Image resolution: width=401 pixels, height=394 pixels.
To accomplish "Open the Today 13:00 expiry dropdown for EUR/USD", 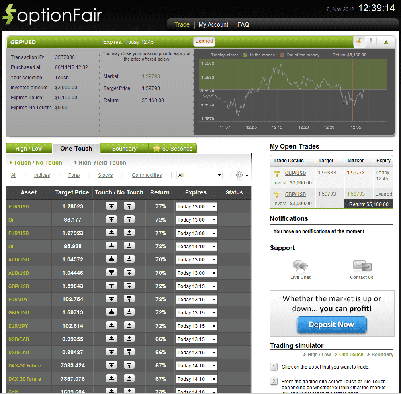I will click(x=196, y=206).
